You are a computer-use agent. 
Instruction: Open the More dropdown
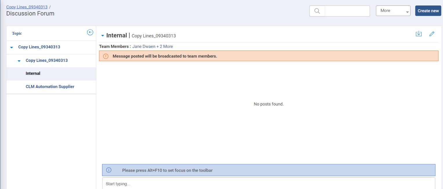pos(393,11)
